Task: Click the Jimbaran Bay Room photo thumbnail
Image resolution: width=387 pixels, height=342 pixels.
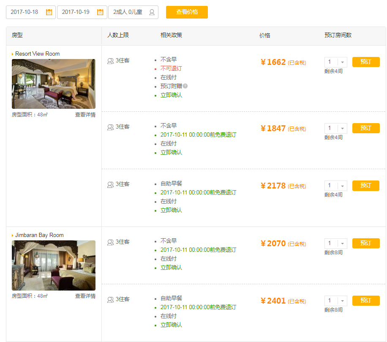Action: click(54, 265)
